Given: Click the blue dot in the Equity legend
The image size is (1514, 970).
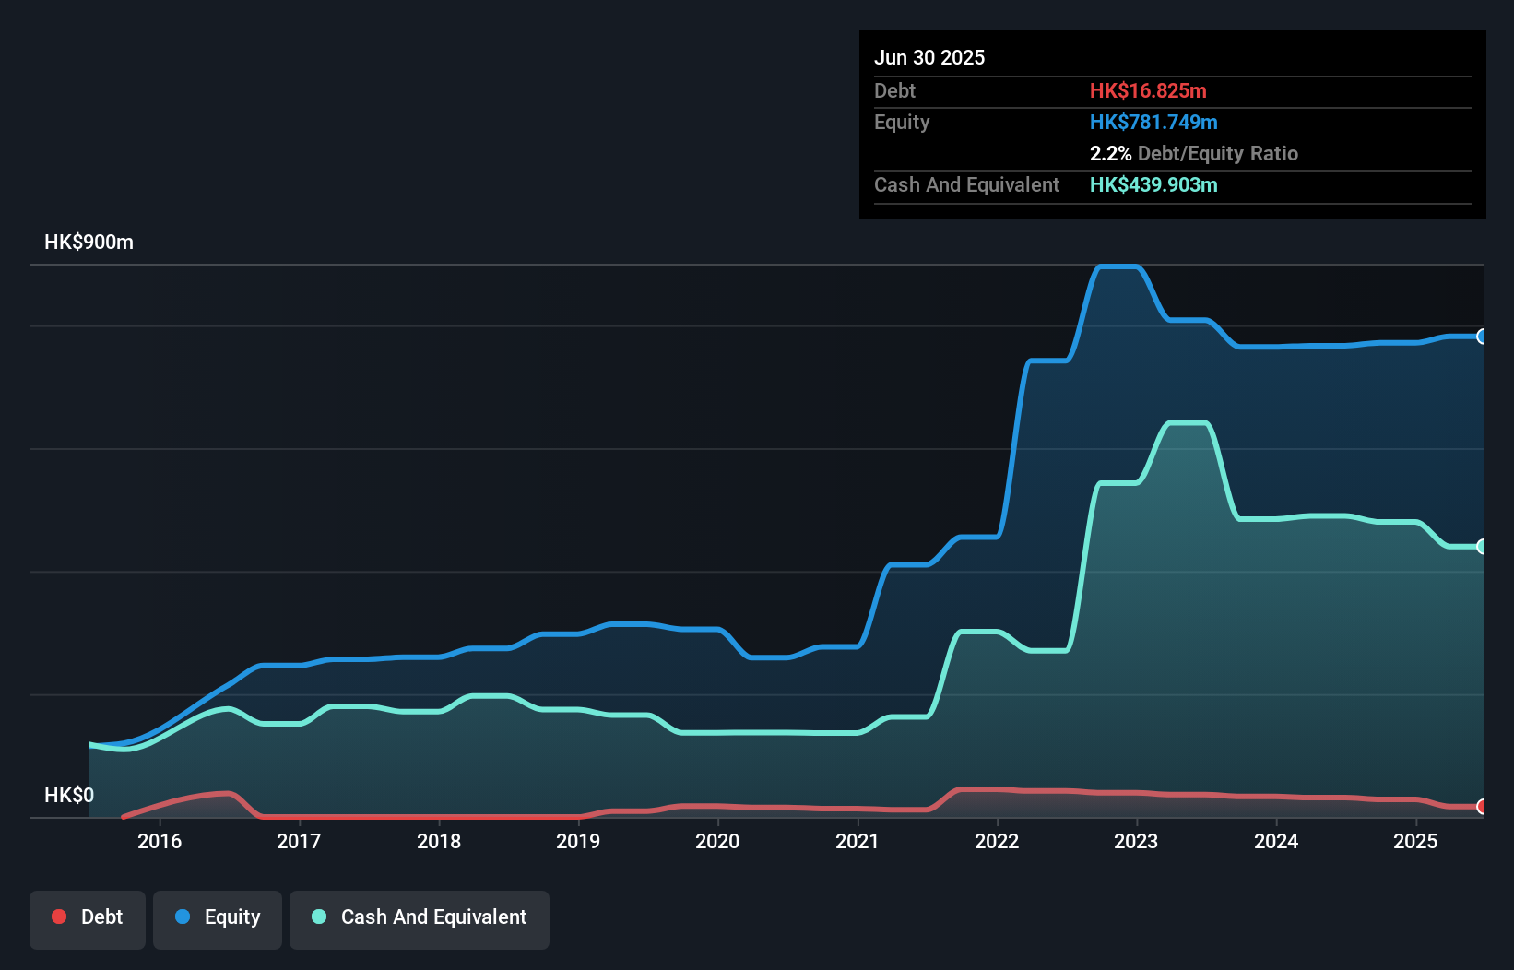Looking at the screenshot, I should pos(183,917).
